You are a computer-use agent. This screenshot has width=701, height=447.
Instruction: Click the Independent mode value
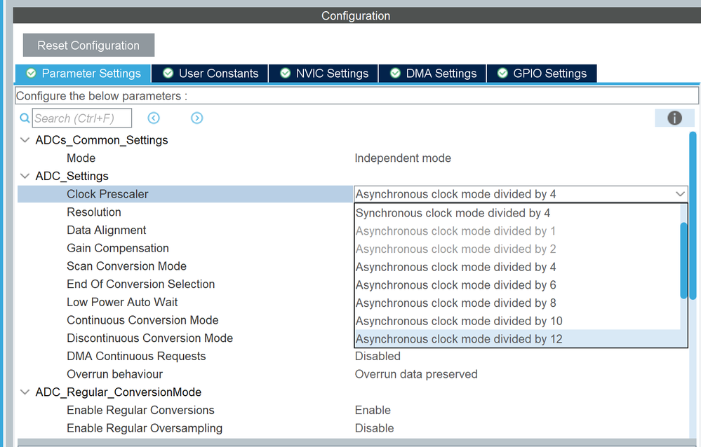click(403, 158)
